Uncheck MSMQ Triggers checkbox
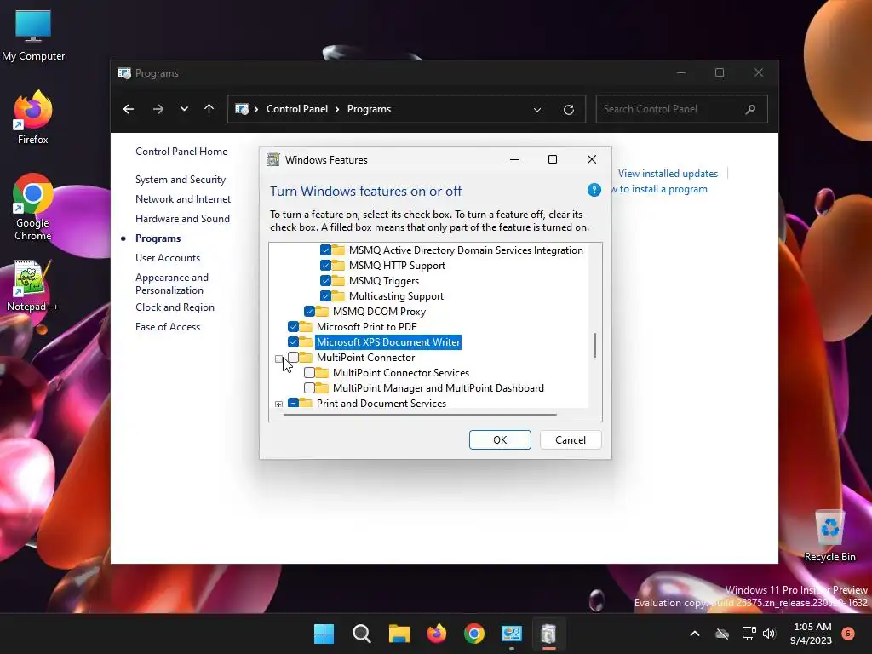 tap(326, 281)
